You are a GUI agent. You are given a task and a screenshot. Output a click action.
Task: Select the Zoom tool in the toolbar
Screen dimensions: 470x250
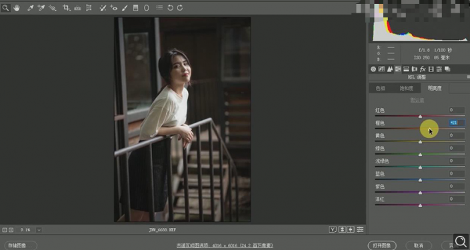pyautogui.click(x=5, y=8)
